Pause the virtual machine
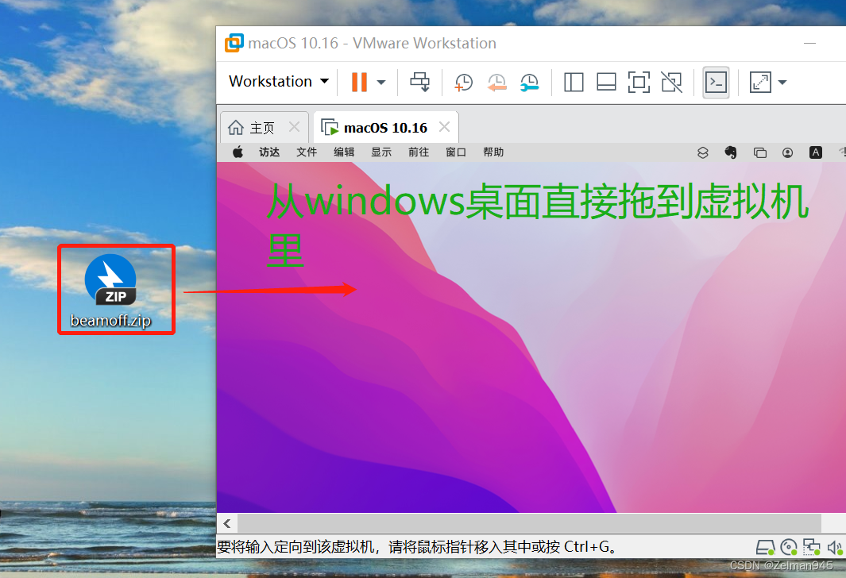The image size is (846, 578). pos(359,82)
